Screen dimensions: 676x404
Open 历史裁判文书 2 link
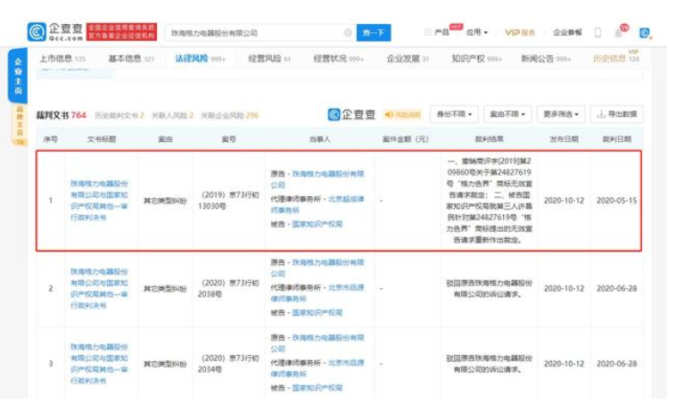point(120,116)
